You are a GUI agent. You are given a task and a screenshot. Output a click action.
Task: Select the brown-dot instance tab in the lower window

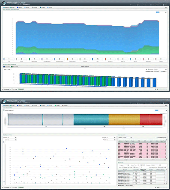65,106
